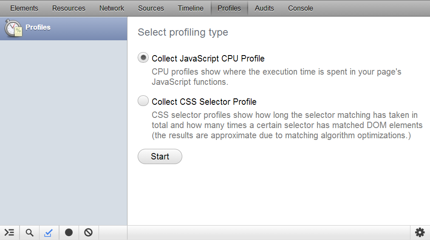Screen dimensions: 430x240
Task: Go to the Network tab
Action: pos(112,8)
